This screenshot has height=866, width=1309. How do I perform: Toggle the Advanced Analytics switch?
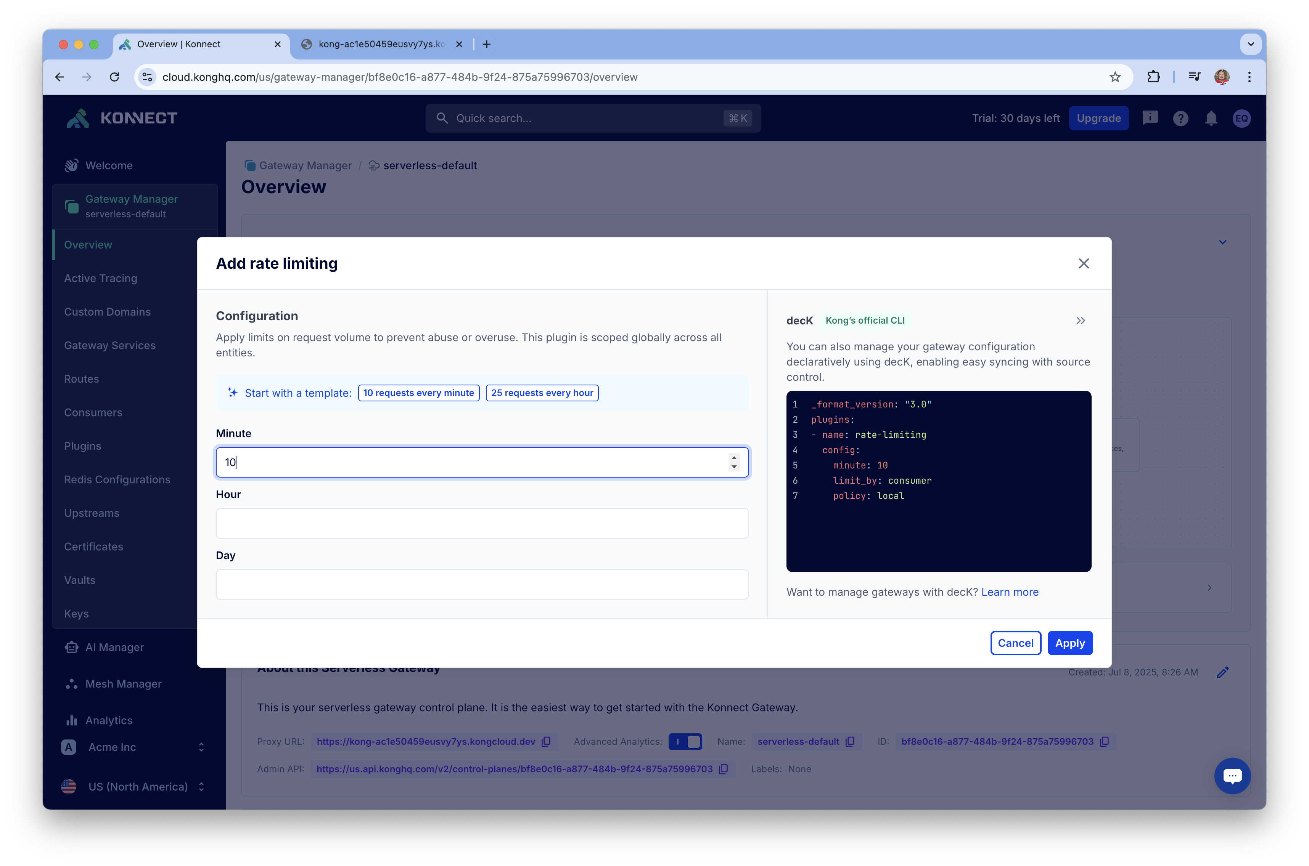point(685,741)
